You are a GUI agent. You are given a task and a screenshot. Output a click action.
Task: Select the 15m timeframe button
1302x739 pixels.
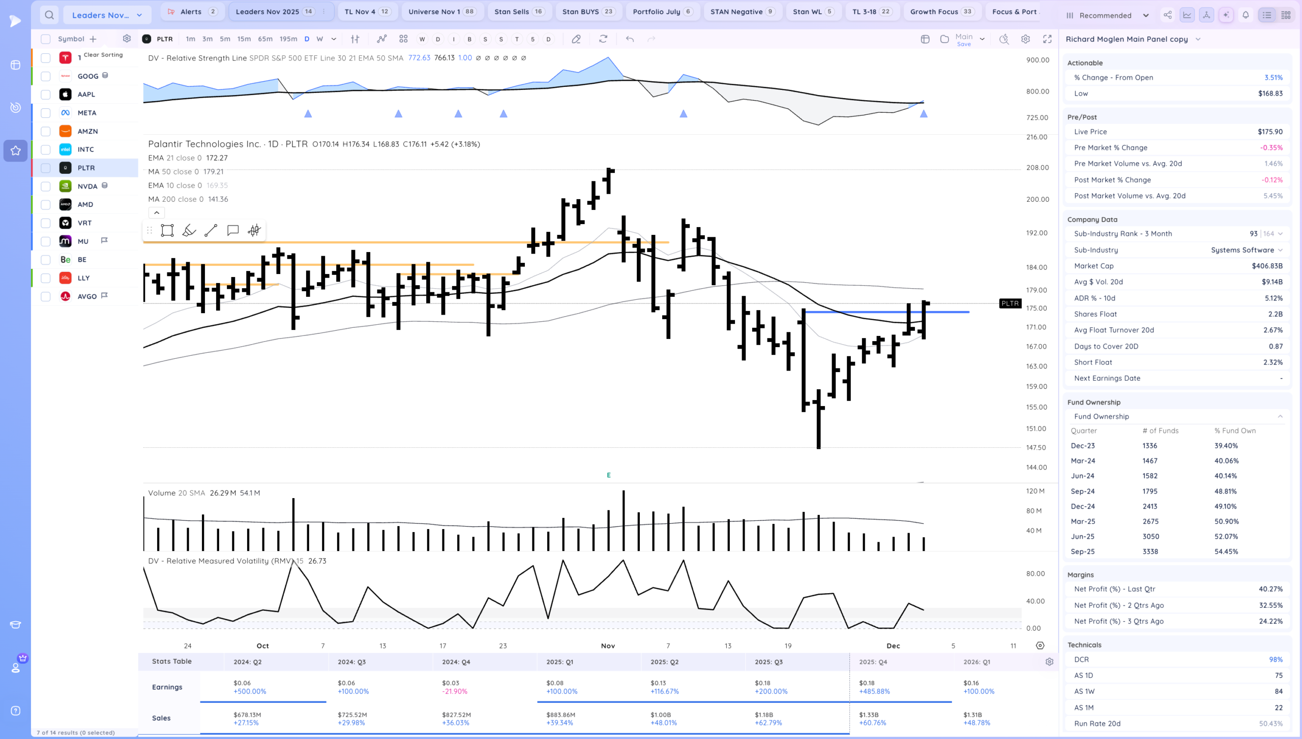(244, 39)
